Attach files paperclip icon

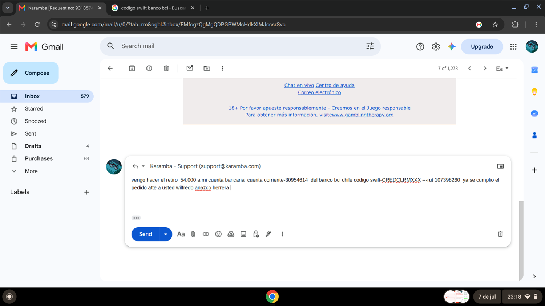coord(193,234)
